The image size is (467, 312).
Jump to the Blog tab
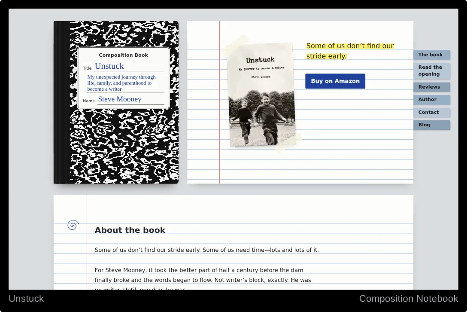[x=431, y=125]
